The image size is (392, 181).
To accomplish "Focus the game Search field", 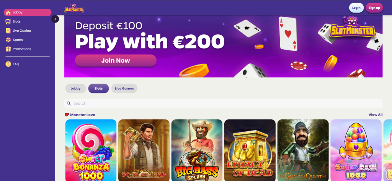I will click(223, 103).
